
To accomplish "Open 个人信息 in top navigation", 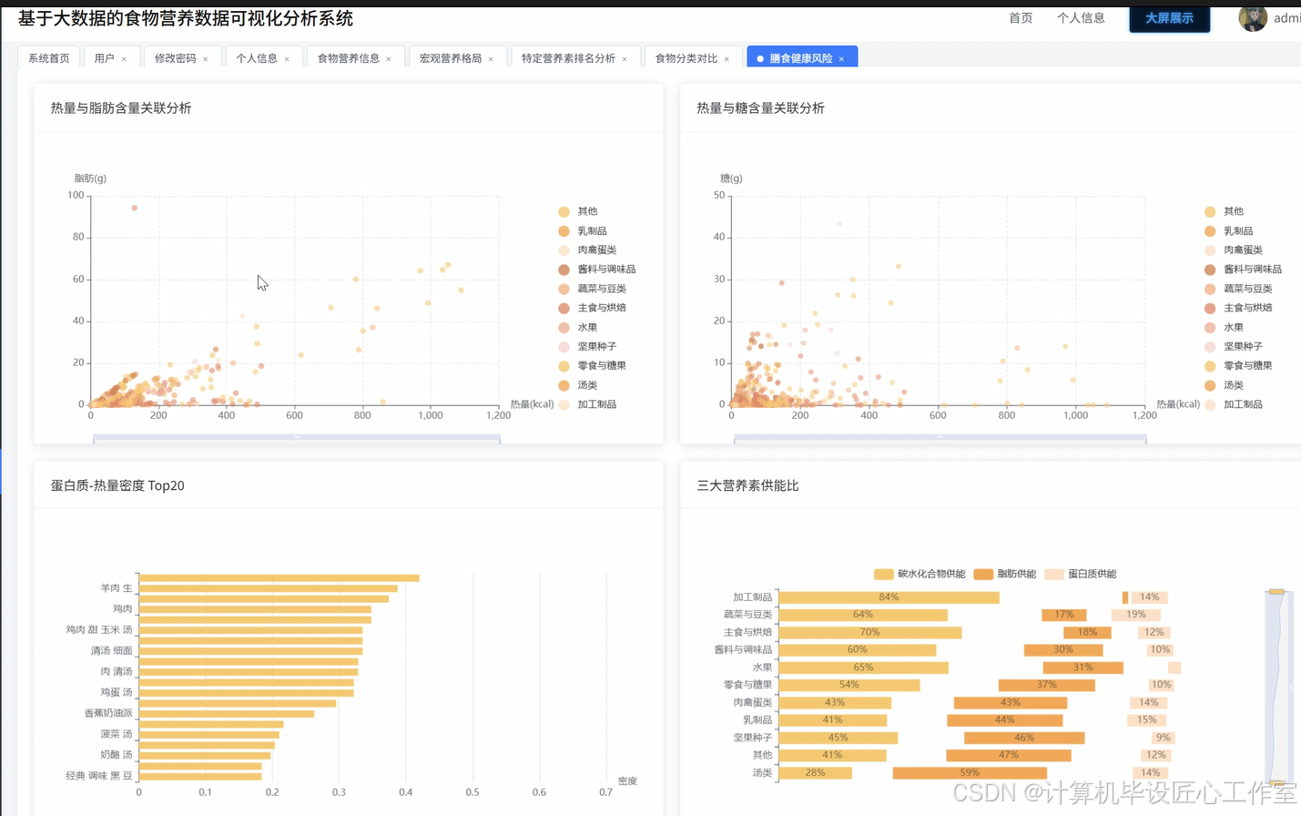I will click(x=1081, y=18).
